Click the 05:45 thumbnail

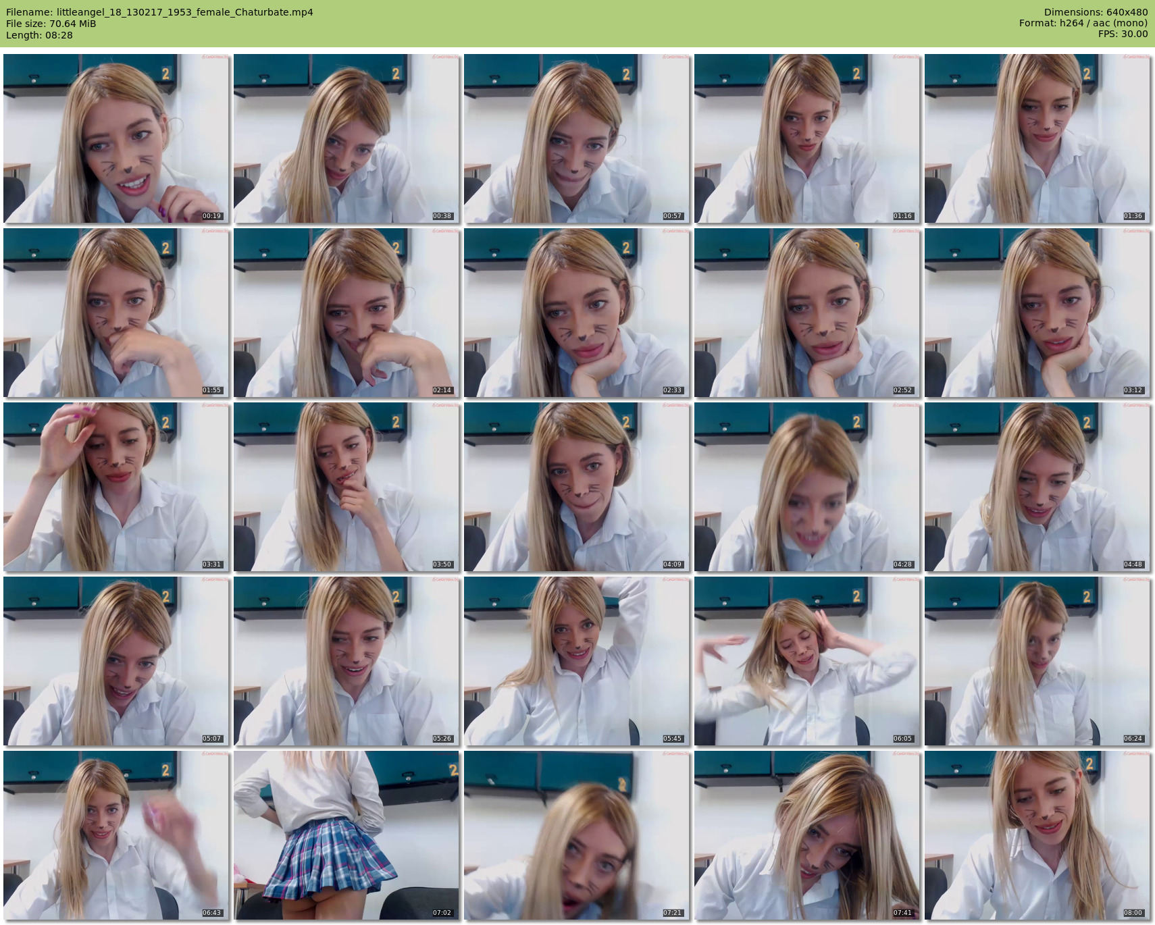576,661
